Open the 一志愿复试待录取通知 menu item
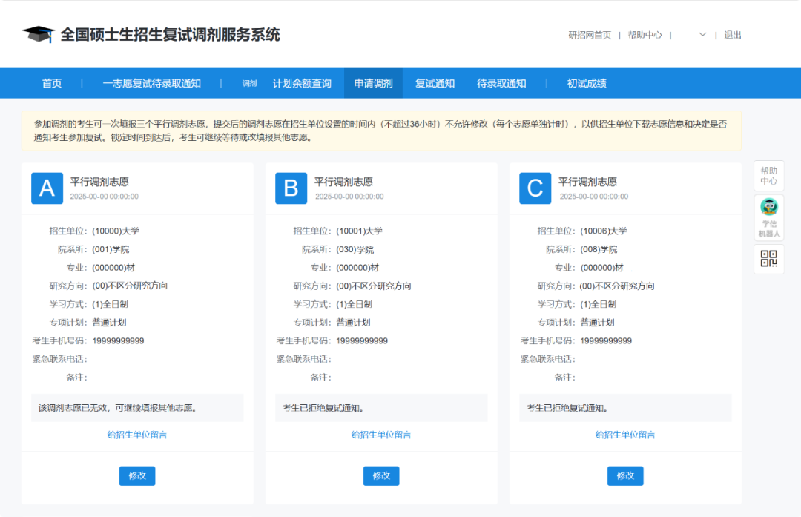Image resolution: width=801 pixels, height=517 pixels. click(x=151, y=83)
